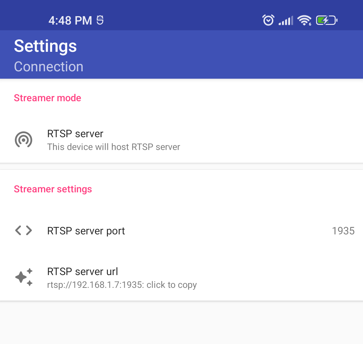Tap the 4:48 PM clock

70,21
